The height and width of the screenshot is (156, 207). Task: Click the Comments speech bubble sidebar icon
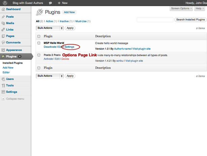click(3, 42)
